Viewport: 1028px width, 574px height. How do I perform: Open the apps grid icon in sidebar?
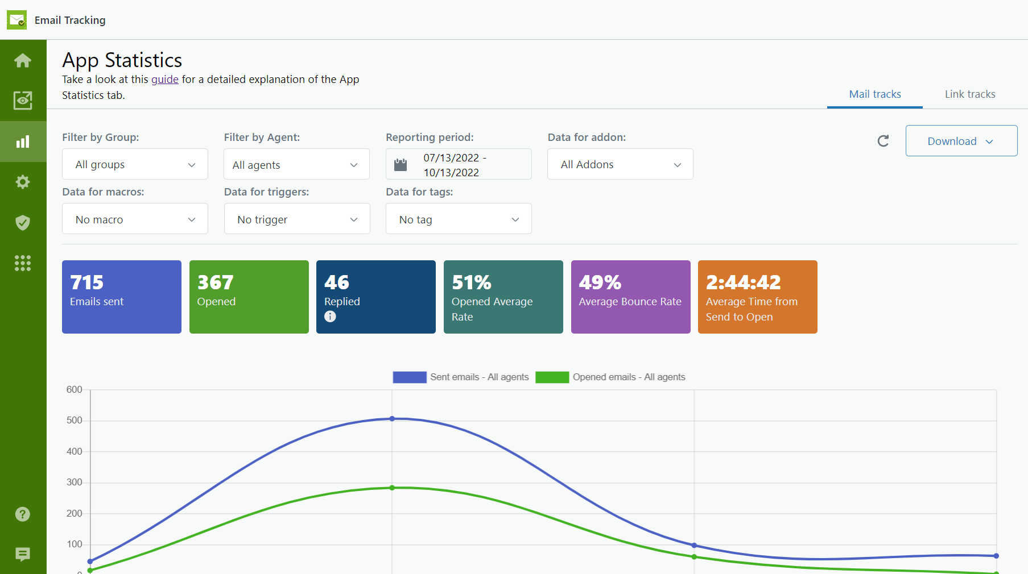click(23, 263)
